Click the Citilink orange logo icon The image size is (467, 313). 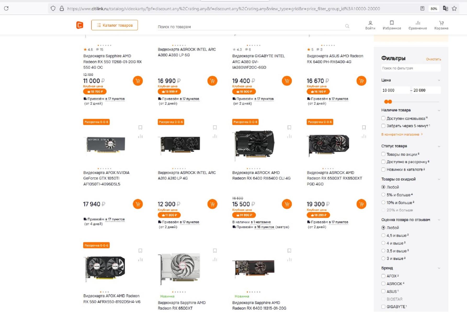[80, 25]
